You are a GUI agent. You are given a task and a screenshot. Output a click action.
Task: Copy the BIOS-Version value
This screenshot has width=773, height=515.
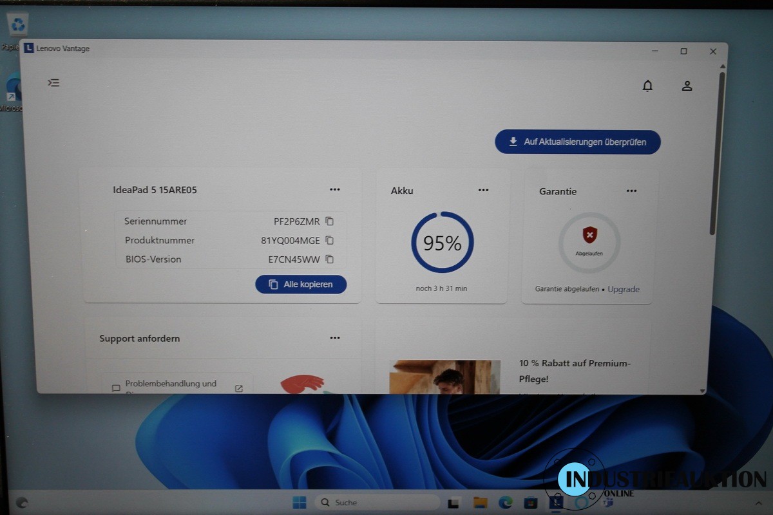point(330,259)
